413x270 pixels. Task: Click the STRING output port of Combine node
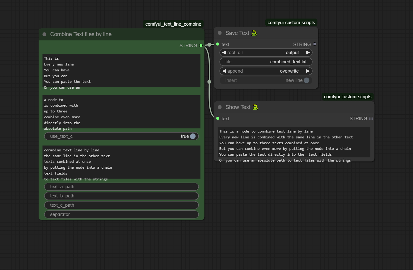tap(201, 45)
